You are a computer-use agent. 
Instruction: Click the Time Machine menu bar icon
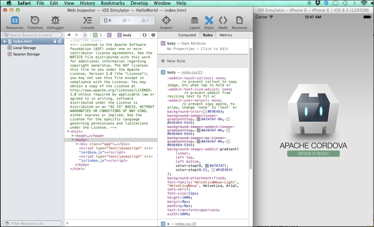[x=345, y=3]
